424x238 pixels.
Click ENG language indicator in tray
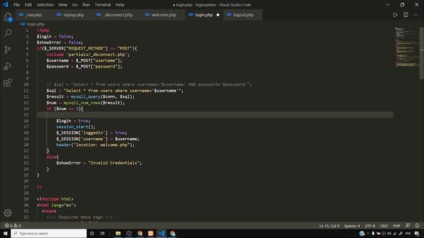[x=408, y=233]
